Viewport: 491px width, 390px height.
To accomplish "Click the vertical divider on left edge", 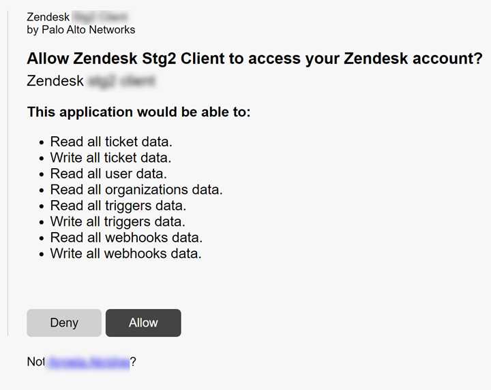I will tap(8, 170).
